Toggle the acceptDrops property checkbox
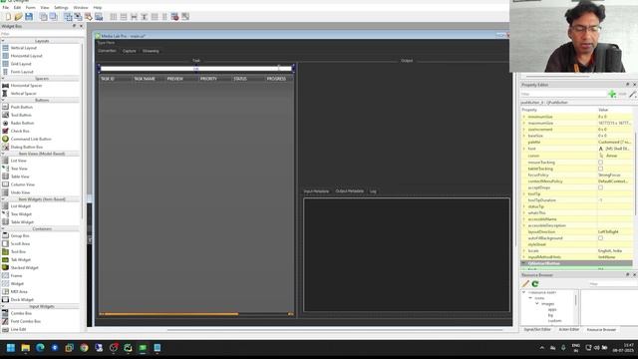The image size is (638, 359). pyautogui.click(x=600, y=187)
